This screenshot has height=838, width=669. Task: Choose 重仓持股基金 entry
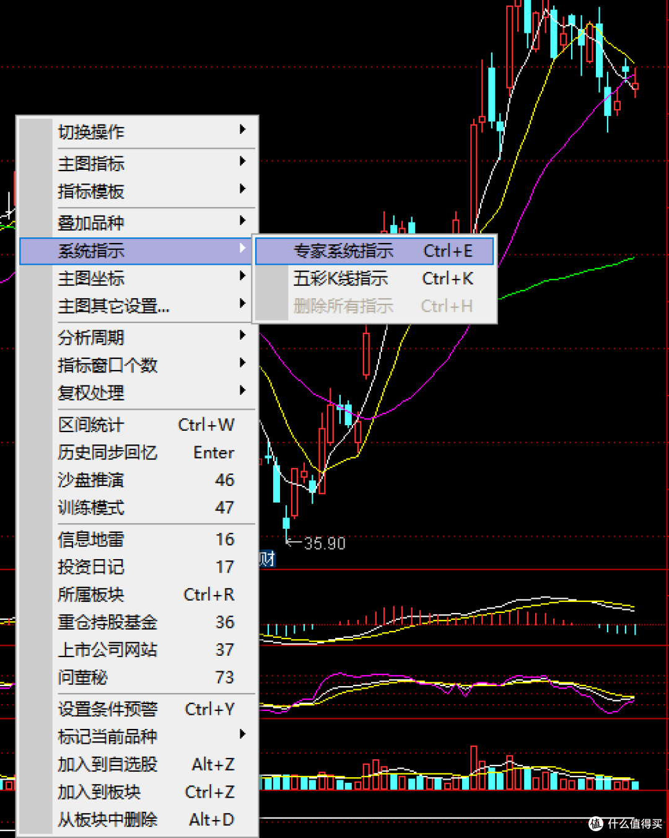(x=138, y=622)
